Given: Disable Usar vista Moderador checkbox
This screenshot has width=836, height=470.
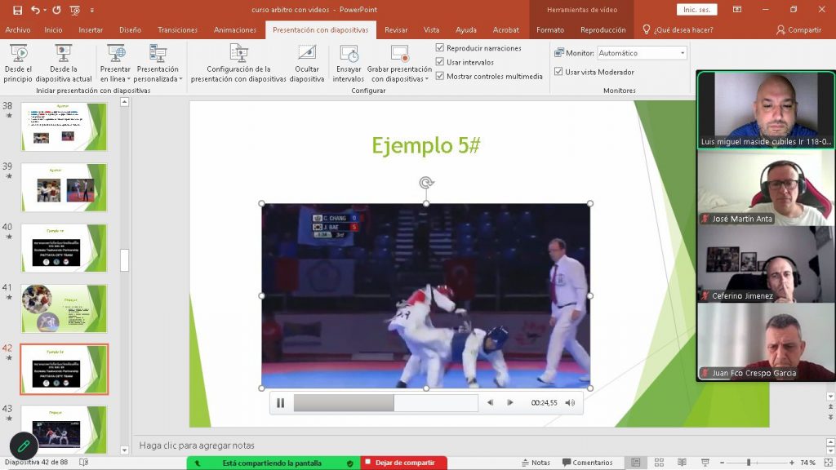Looking at the screenshot, I should tap(558, 72).
